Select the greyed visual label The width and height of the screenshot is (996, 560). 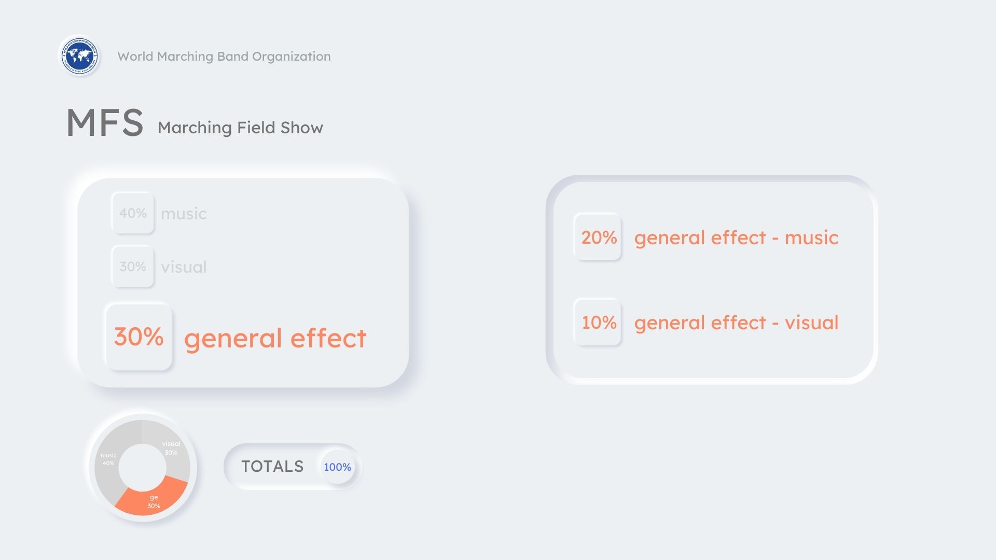pos(184,267)
